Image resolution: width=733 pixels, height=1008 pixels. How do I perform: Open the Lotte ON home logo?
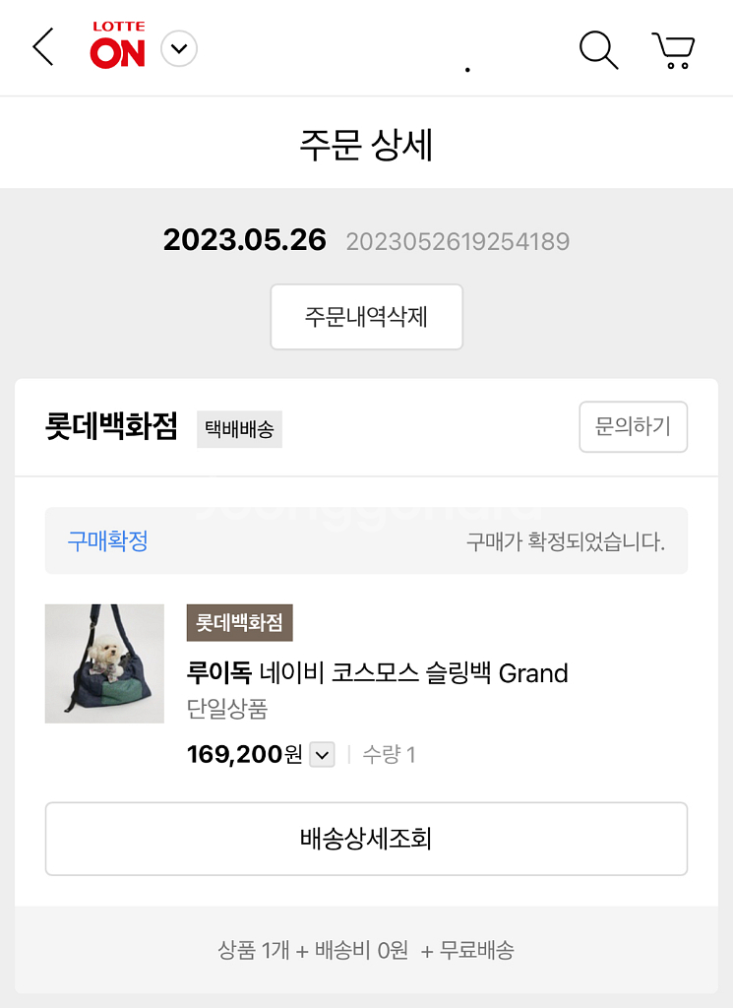pos(118,46)
